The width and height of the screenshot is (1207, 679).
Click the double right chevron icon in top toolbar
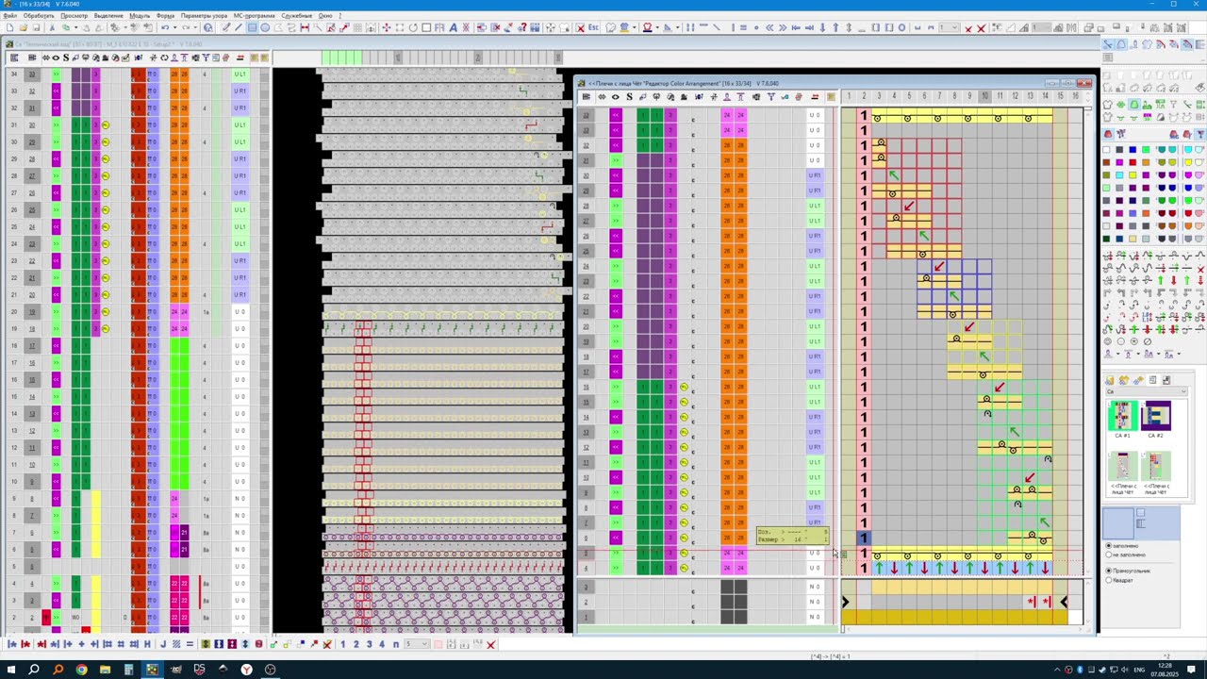click(782, 27)
